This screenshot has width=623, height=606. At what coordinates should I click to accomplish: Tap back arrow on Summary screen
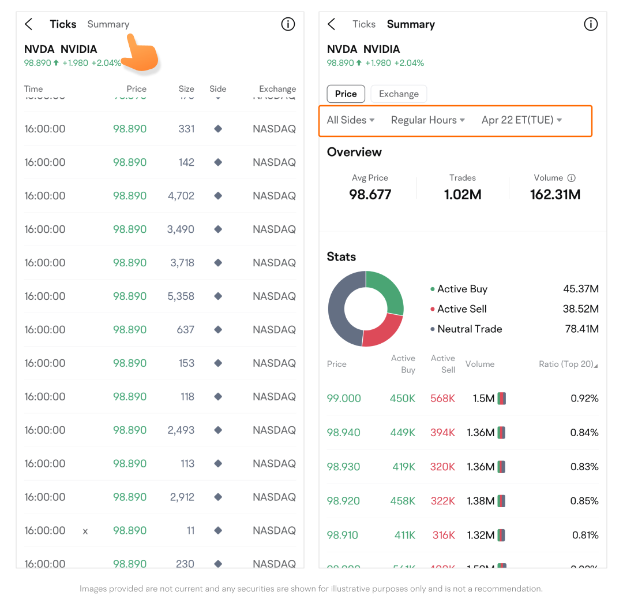point(331,24)
